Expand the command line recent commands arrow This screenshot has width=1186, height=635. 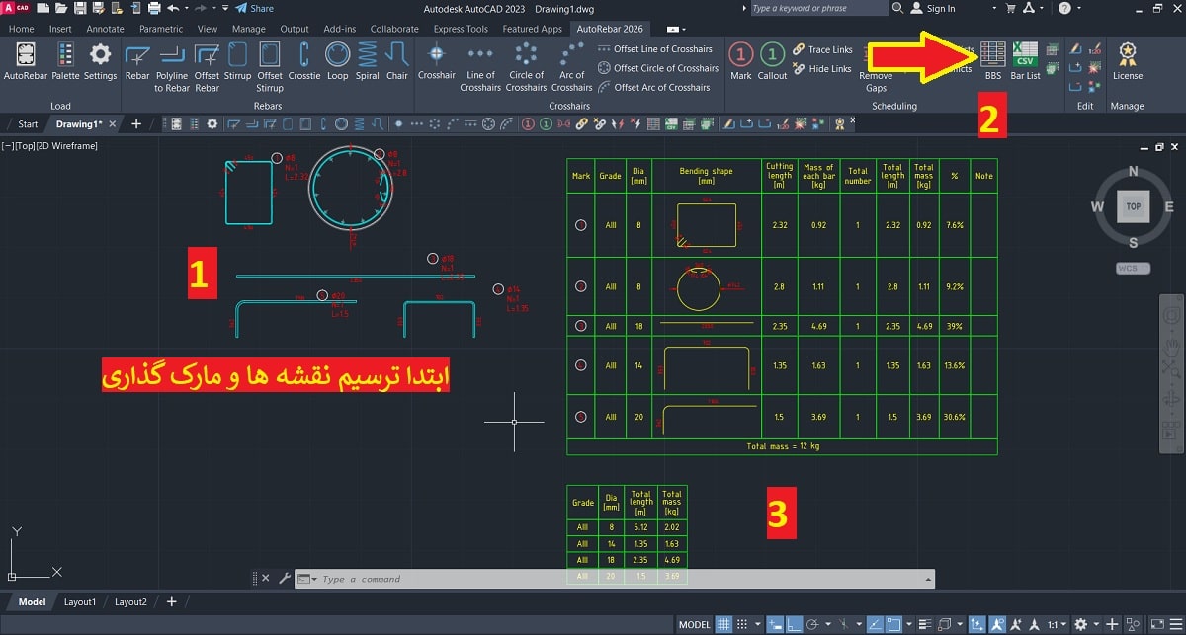pyautogui.click(x=314, y=579)
